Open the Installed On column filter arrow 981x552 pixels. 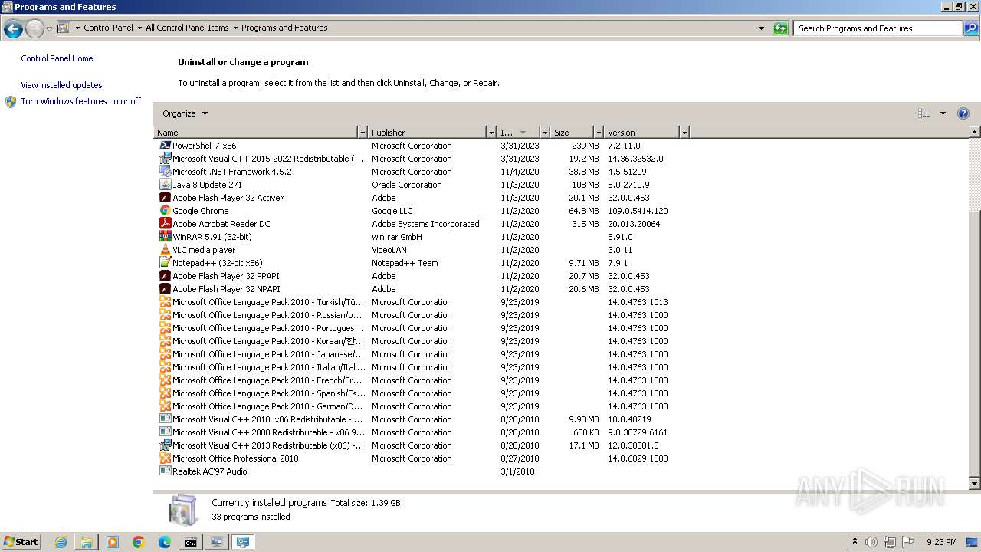[x=545, y=133]
